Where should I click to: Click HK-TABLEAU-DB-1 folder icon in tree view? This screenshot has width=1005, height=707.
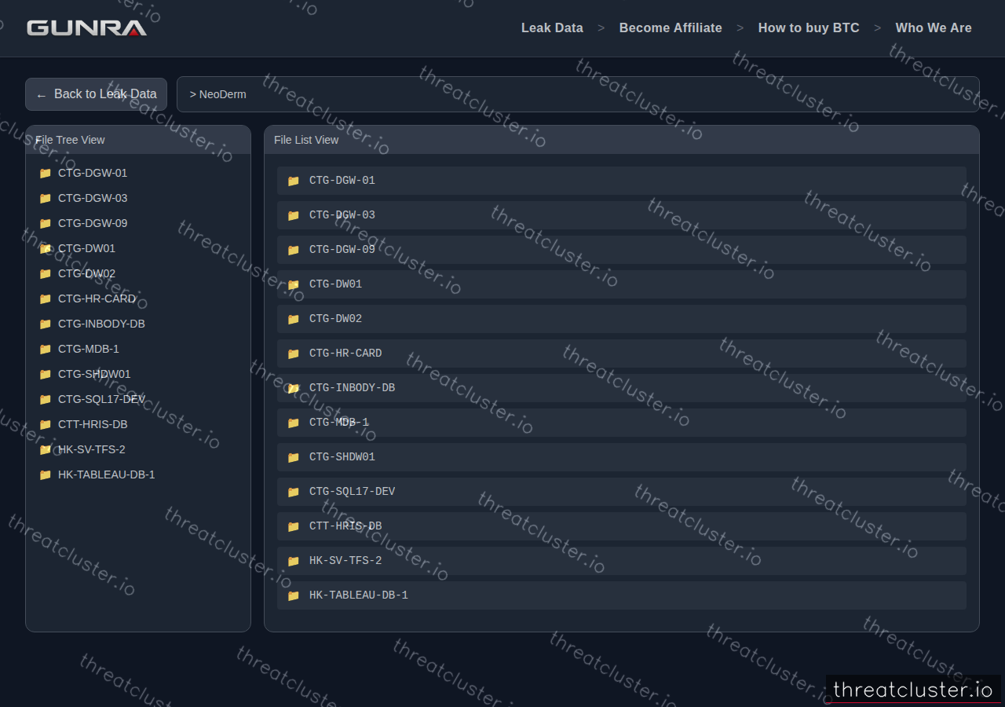(x=45, y=474)
